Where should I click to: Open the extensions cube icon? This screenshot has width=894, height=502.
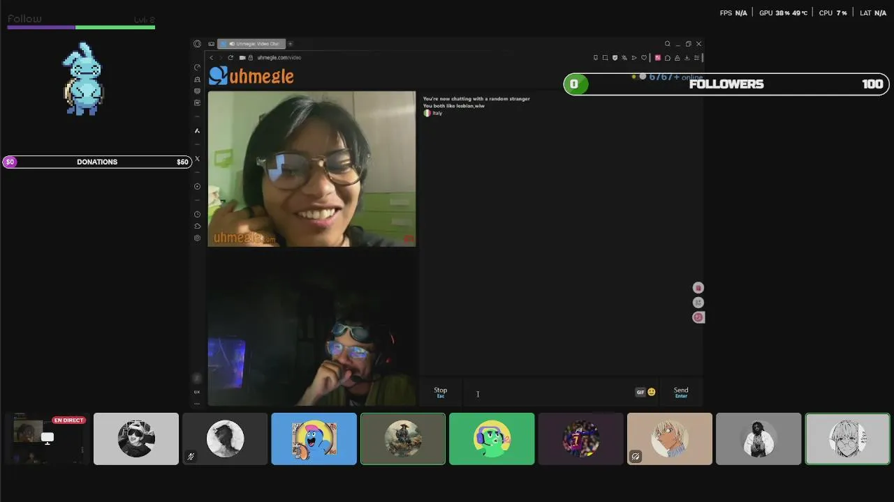click(667, 58)
